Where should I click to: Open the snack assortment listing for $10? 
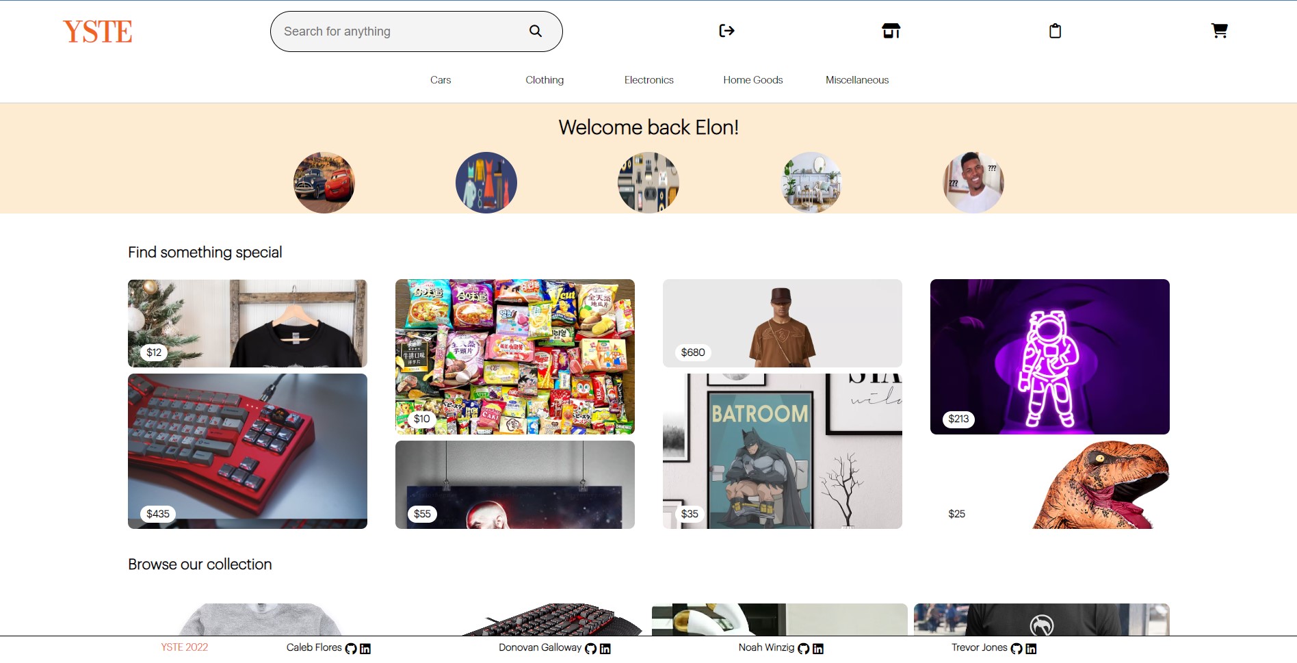pyautogui.click(x=515, y=356)
